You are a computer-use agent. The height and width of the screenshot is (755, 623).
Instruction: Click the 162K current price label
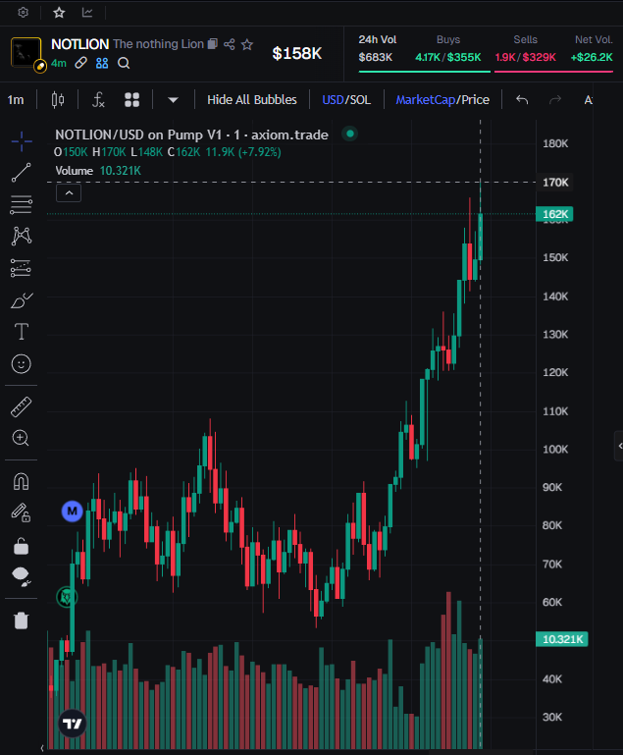[x=554, y=214]
